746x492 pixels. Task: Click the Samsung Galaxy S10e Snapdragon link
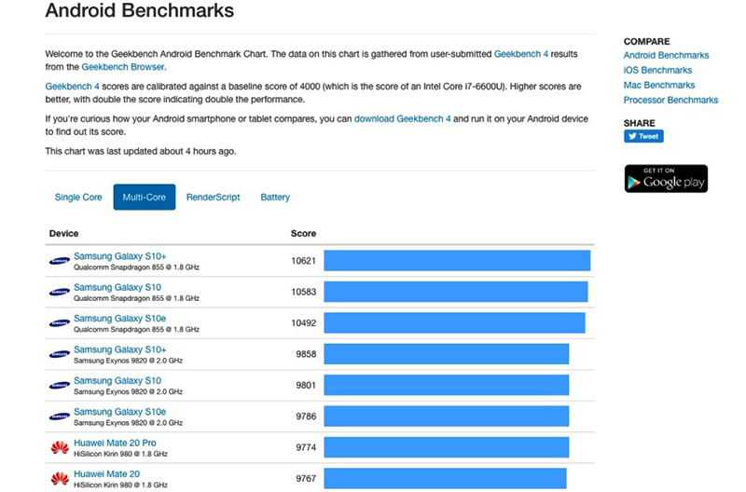click(119, 319)
